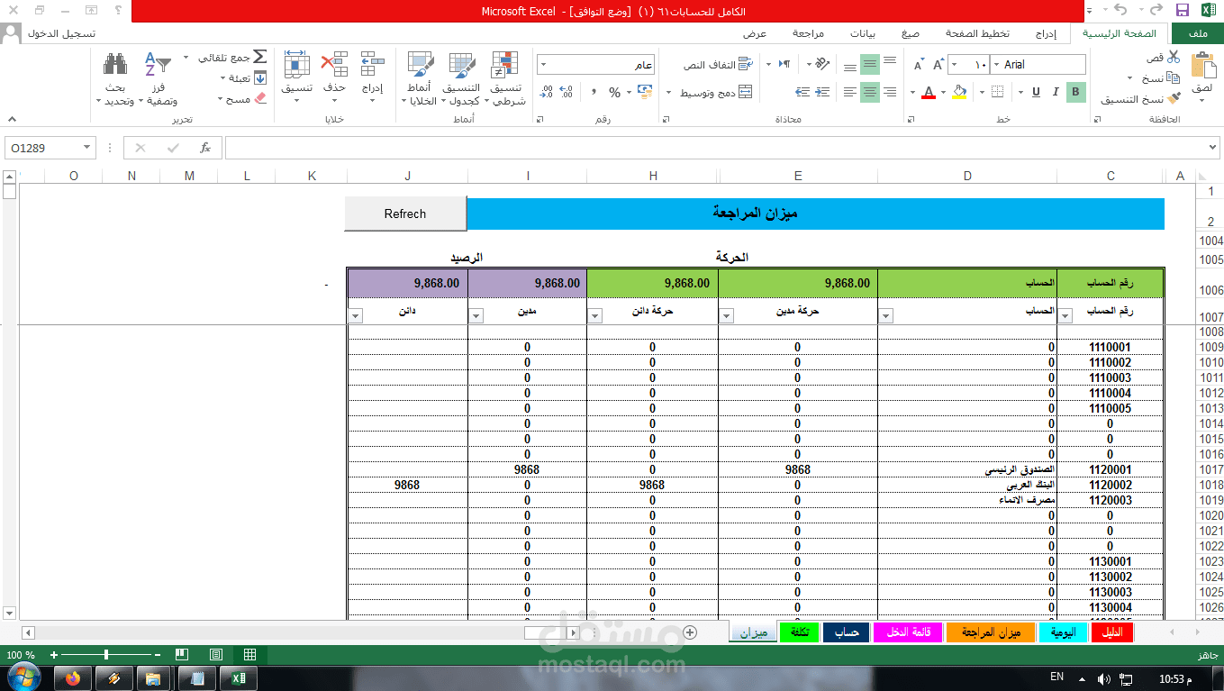Toggle Italic (I) formatting
This screenshot has width=1224, height=691.
[1056, 92]
